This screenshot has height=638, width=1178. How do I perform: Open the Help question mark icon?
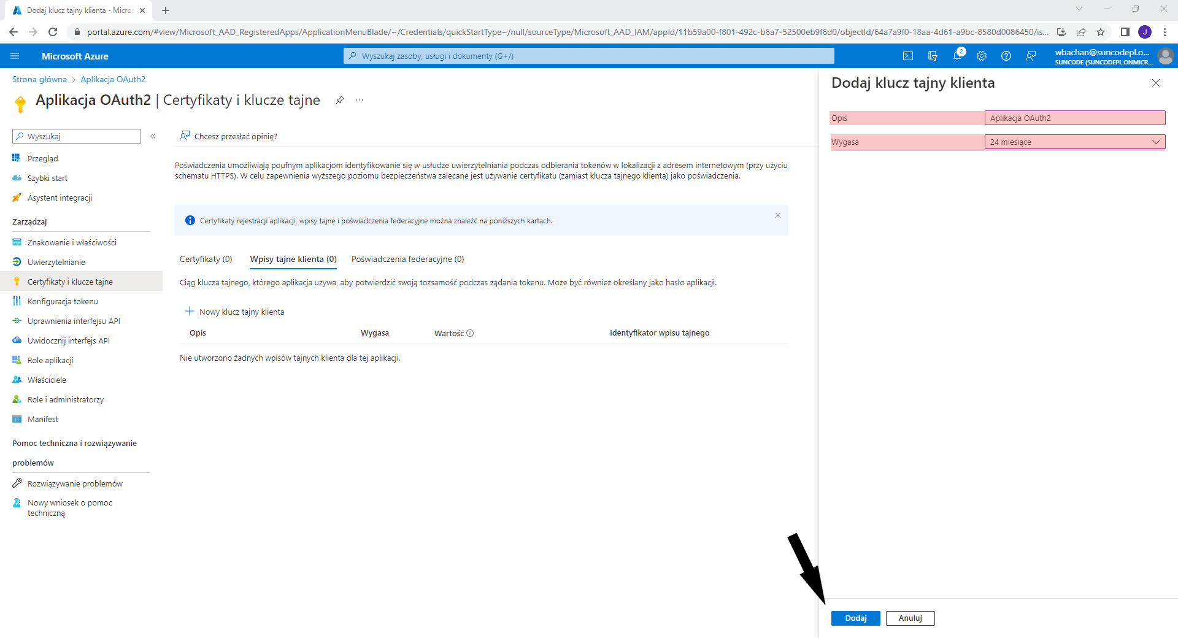tap(1006, 56)
